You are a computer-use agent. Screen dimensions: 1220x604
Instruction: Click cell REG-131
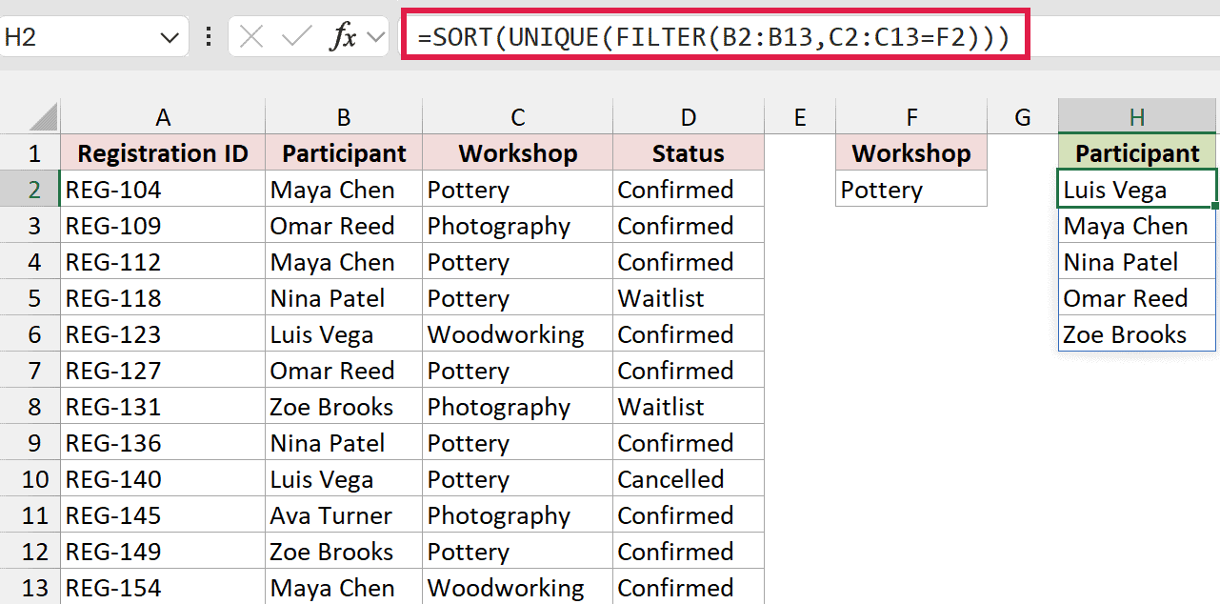click(x=163, y=407)
